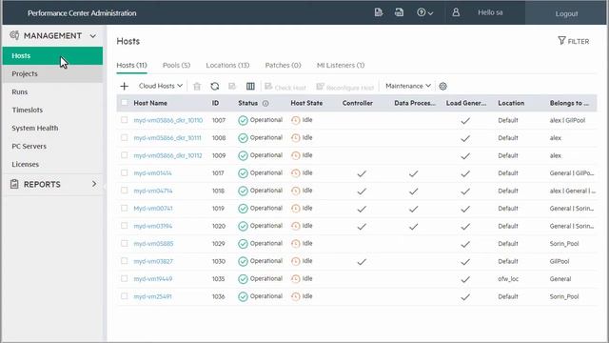
Task: Check the box for host ID 1008
Action: [x=125, y=137]
